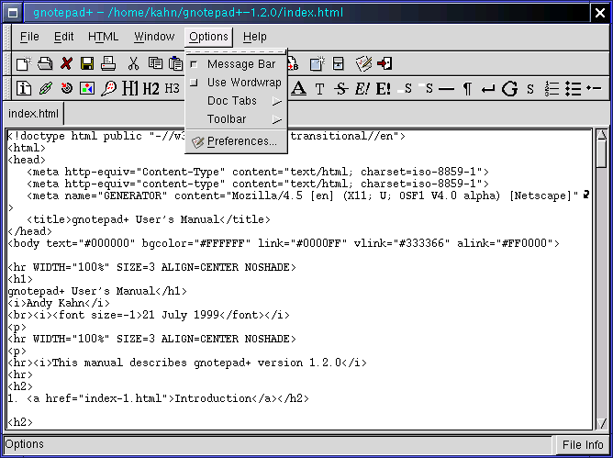Create a new document with the New icon
Screen dimensions: 613x458
pos(24,63)
